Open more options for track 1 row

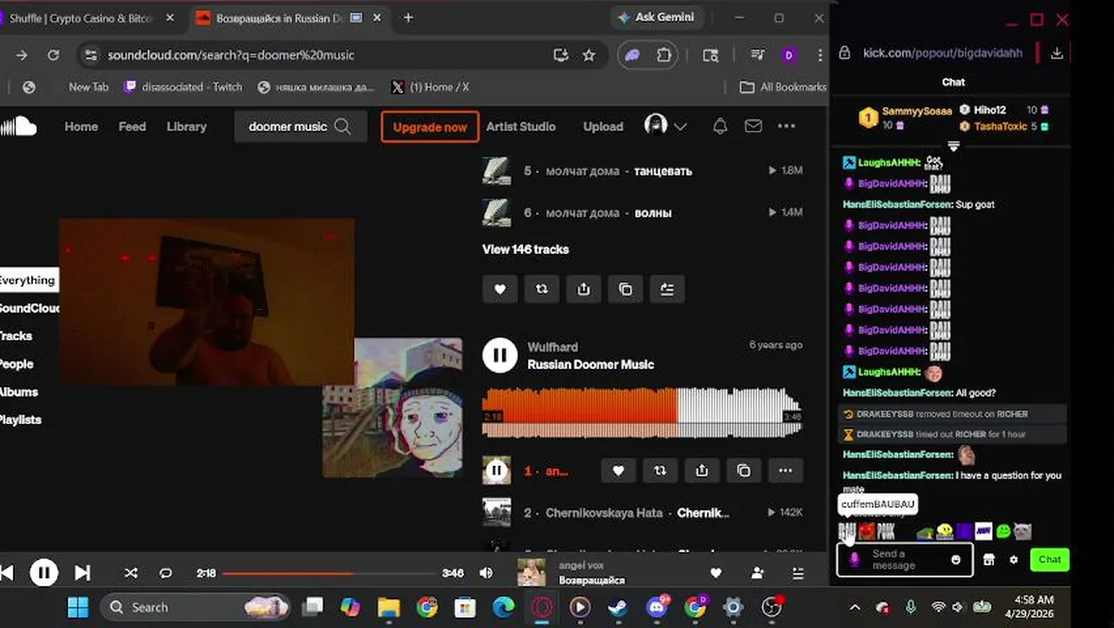(785, 471)
